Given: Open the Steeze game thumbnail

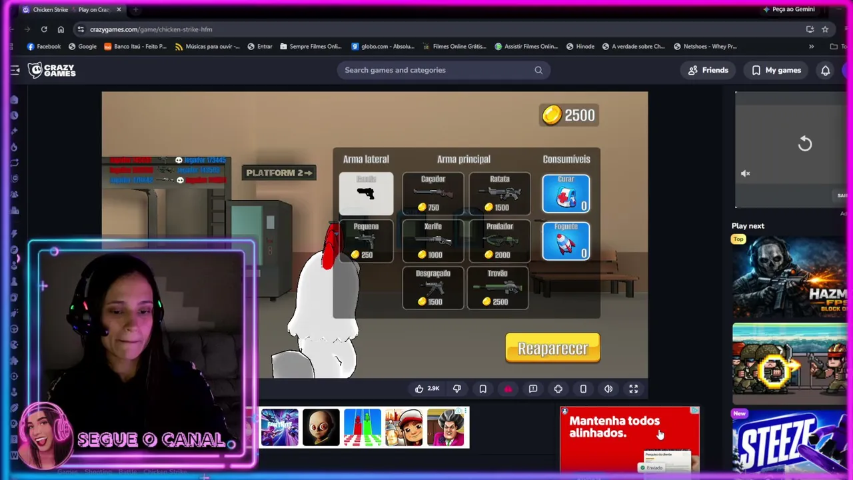Looking at the screenshot, I should (x=790, y=441).
